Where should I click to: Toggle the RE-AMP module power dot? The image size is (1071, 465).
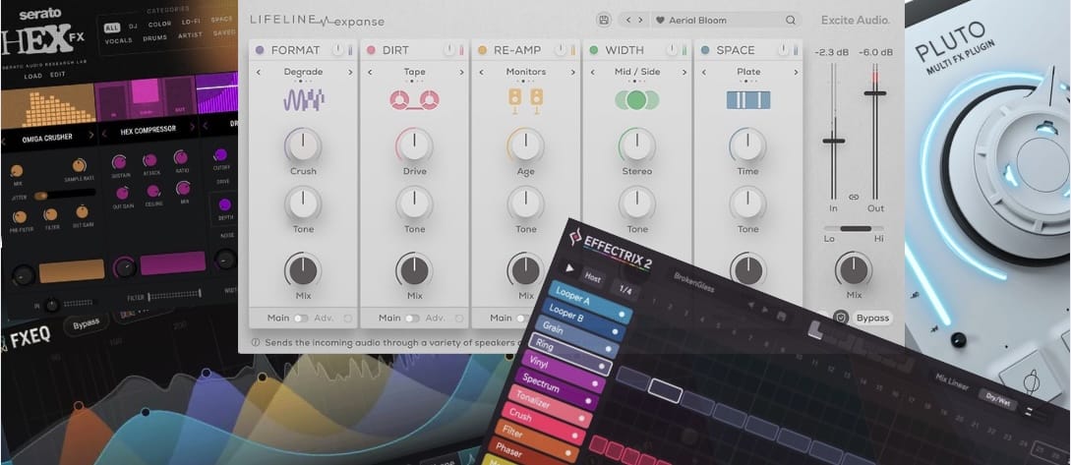(x=482, y=50)
